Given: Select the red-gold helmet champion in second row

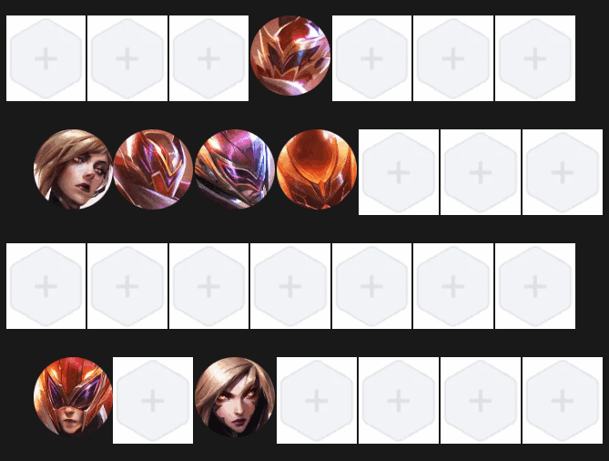Looking at the screenshot, I should (x=153, y=169).
